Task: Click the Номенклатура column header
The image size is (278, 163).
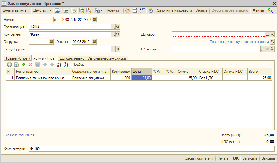Action: [42, 72]
